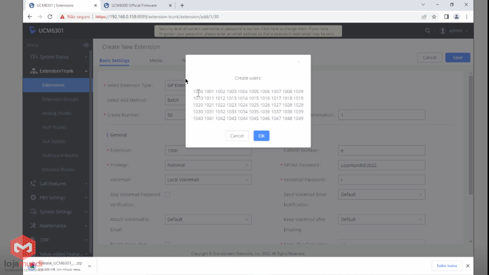Click the SIP/IAX Password input field

(x=381, y=165)
